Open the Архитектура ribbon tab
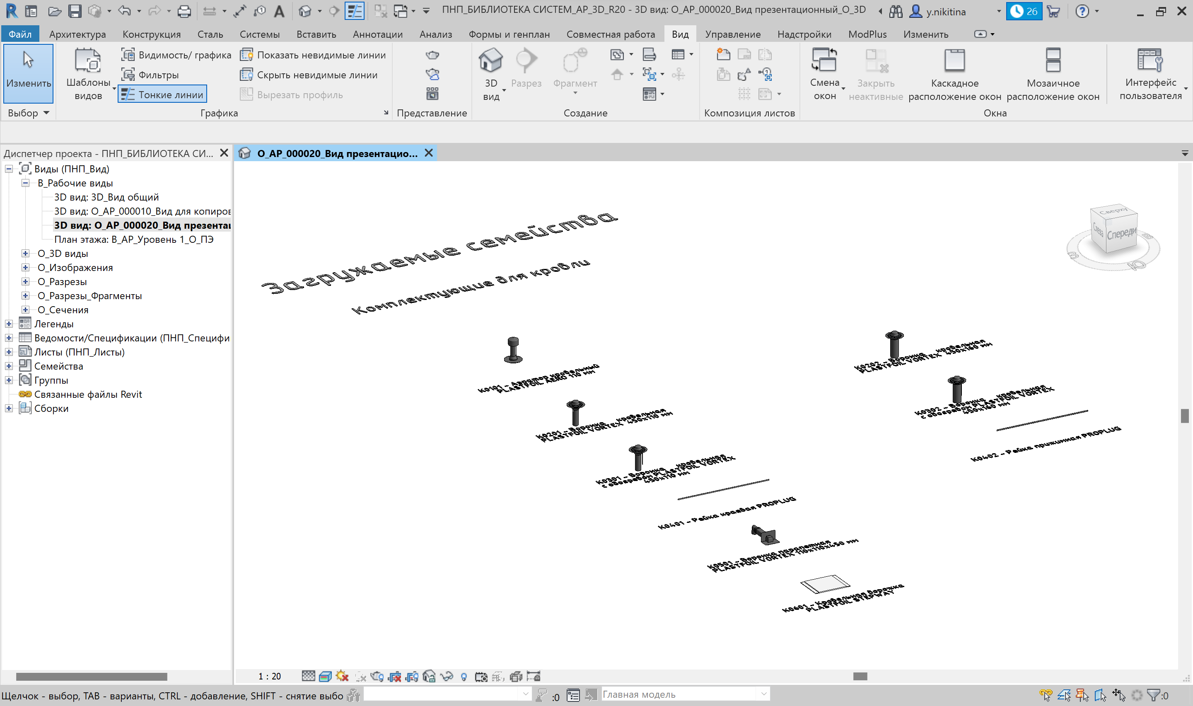 point(77,34)
